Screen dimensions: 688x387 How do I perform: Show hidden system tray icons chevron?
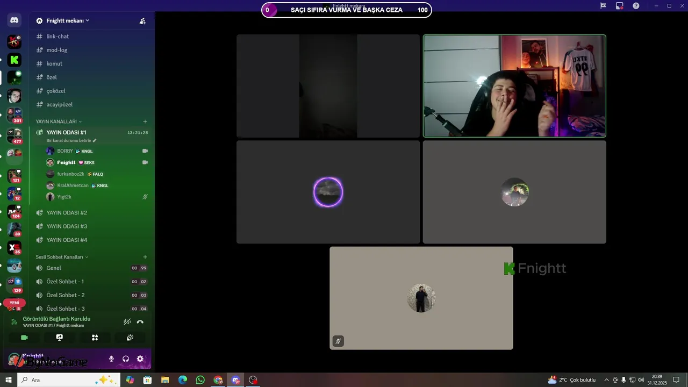(x=607, y=380)
